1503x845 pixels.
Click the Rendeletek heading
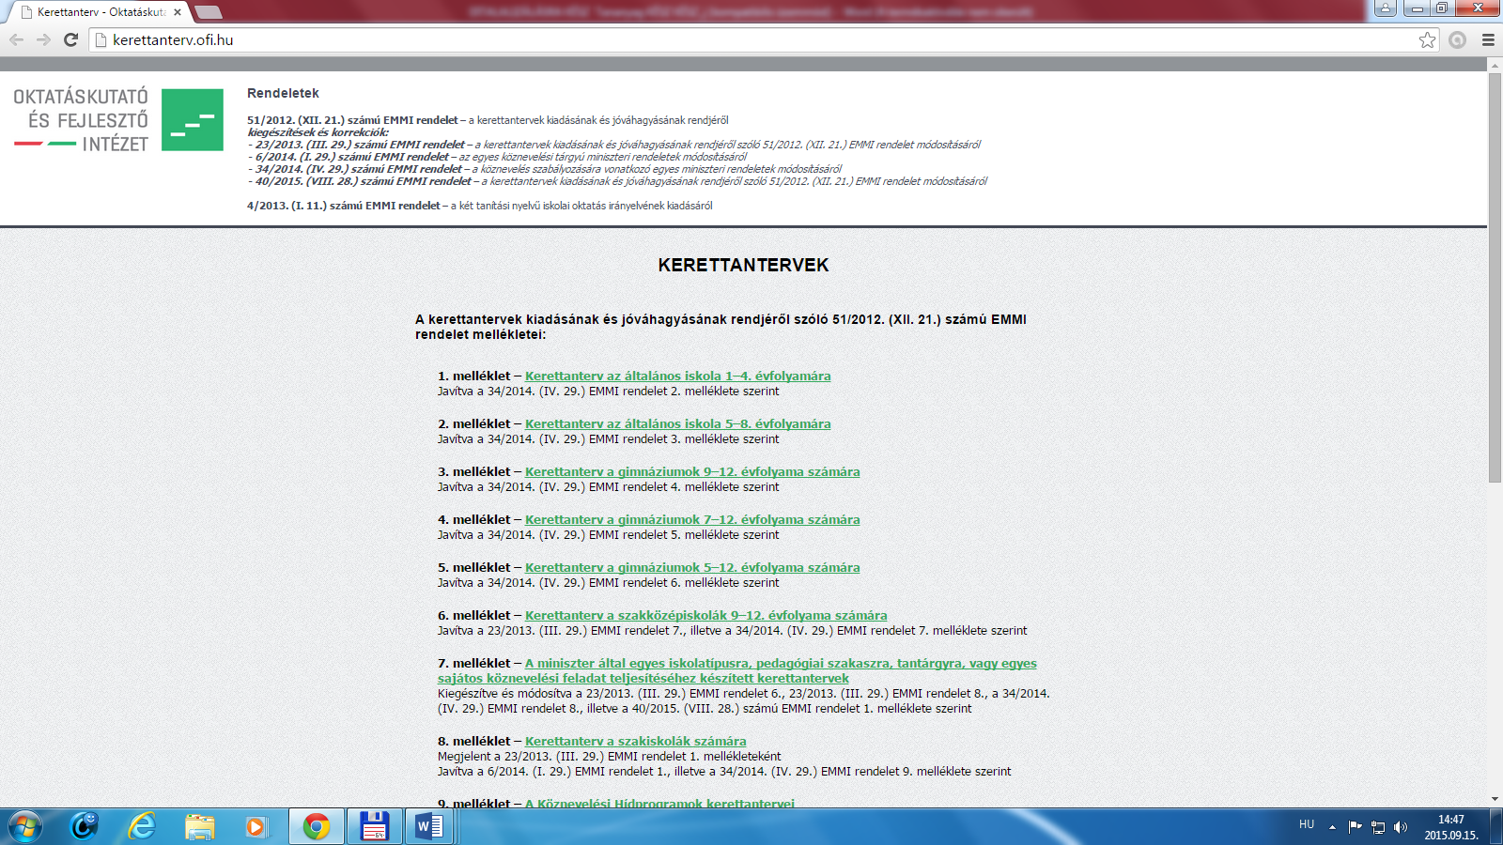tap(283, 93)
